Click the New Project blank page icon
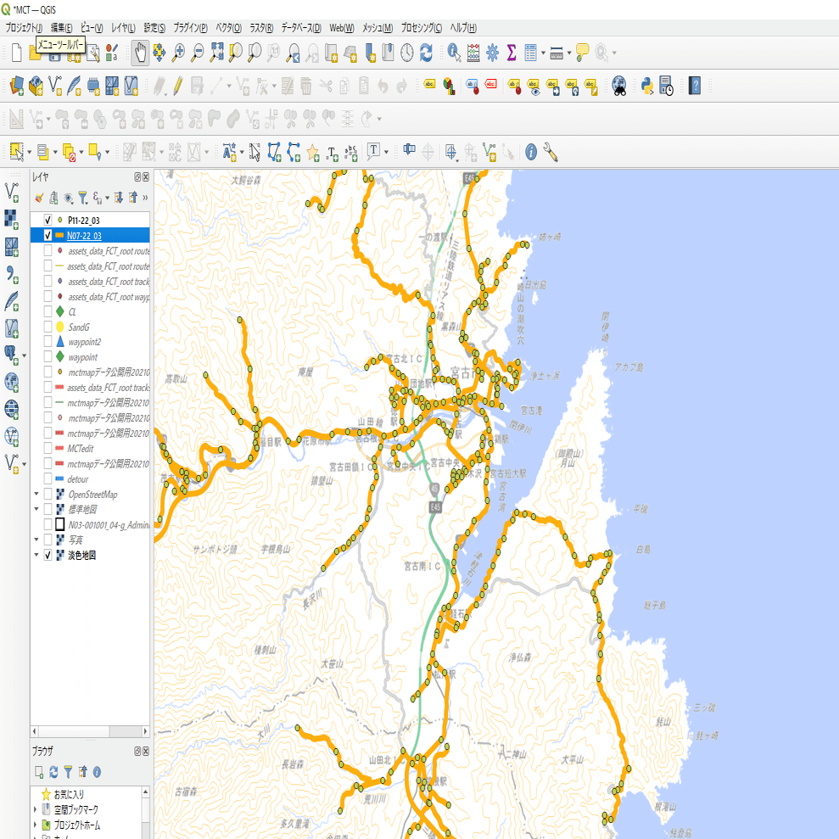Screen dimensions: 839x839 [17, 53]
